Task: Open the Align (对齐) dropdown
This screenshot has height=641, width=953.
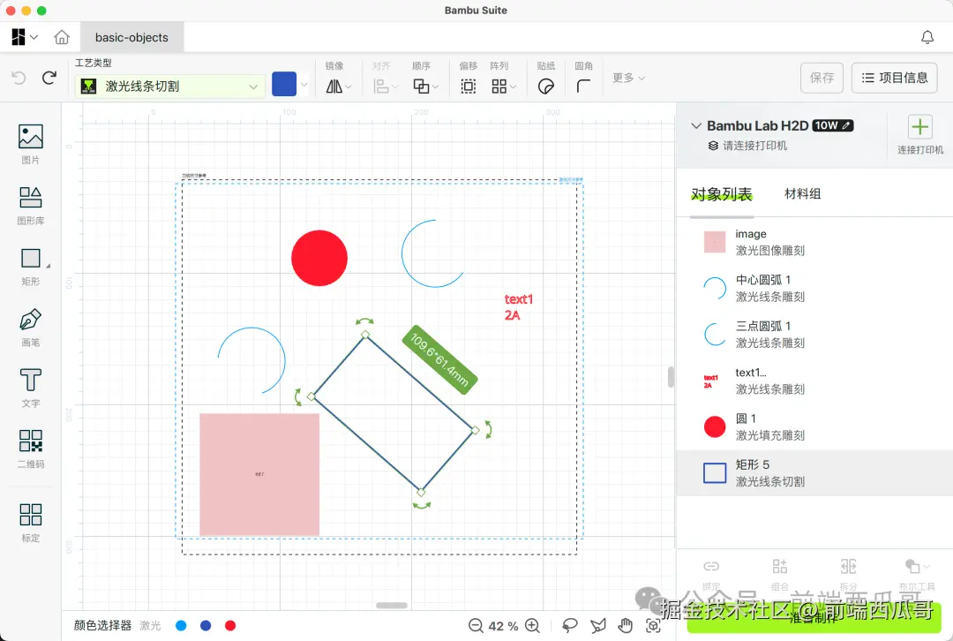Action: [x=386, y=87]
